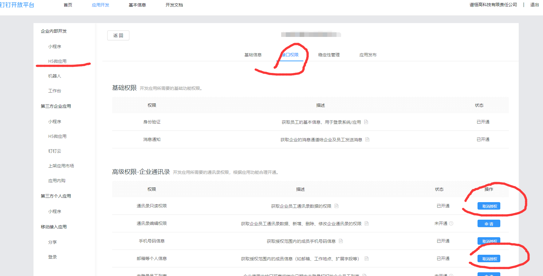Switch to the 稳定性管理 tab
Viewport: 543px width, 276px height.
coord(329,55)
